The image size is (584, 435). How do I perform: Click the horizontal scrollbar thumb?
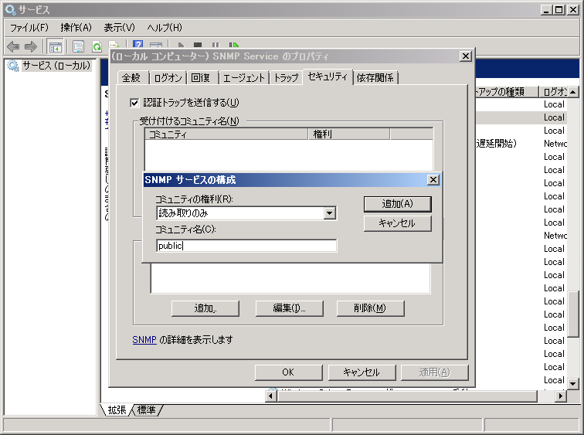pyautogui.click(x=407, y=396)
